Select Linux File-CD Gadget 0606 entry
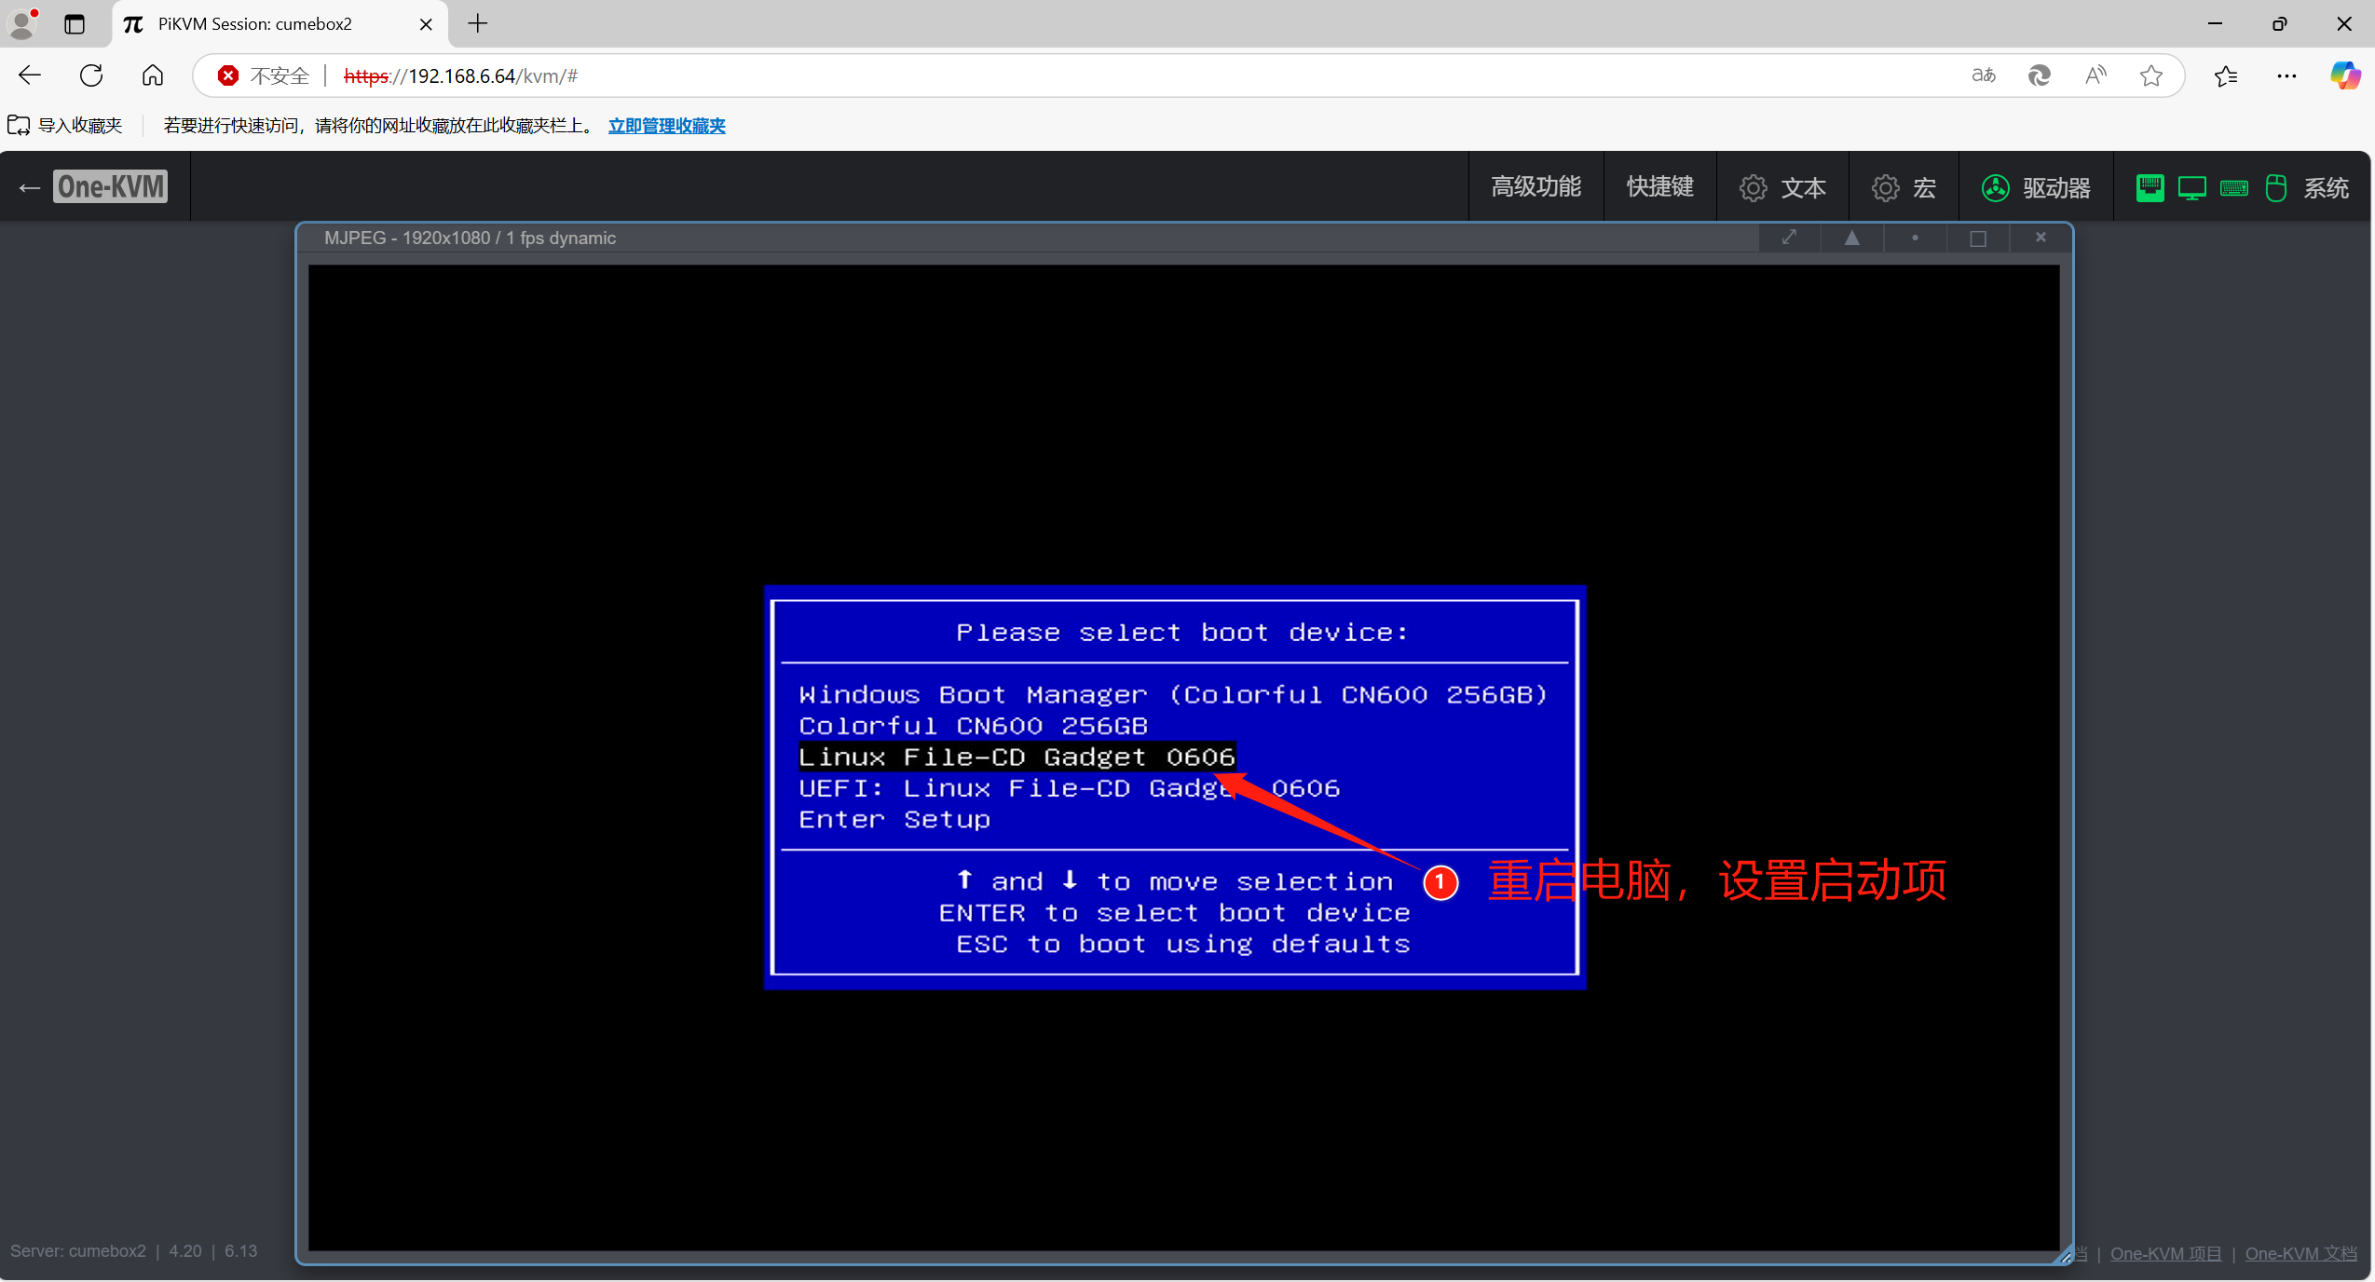The height and width of the screenshot is (1282, 2375). 1017,757
